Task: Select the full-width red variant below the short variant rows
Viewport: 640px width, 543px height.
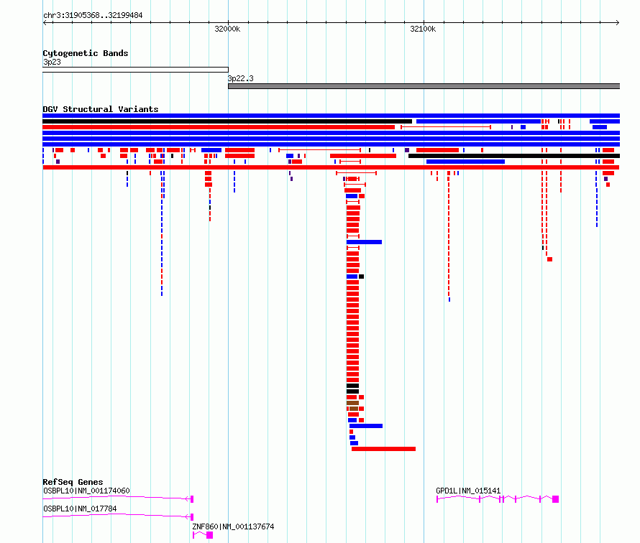Action: 331,167
